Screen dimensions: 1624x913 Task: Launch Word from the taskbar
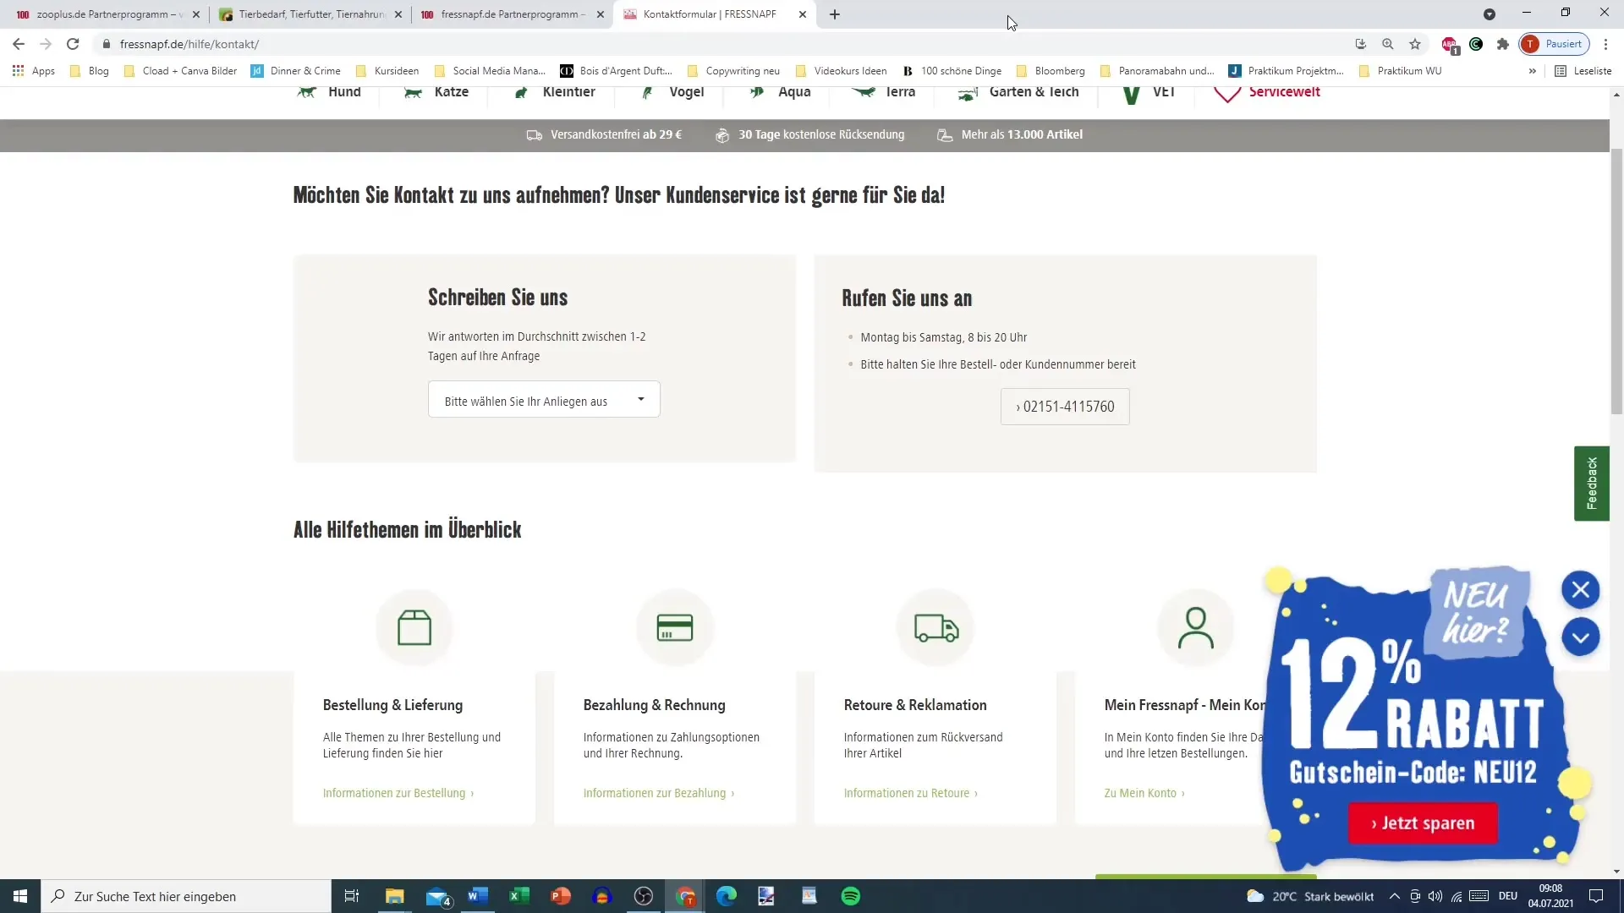tap(478, 896)
